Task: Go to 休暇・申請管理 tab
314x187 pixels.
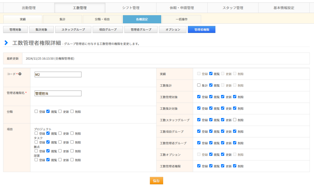Action: point(182,8)
